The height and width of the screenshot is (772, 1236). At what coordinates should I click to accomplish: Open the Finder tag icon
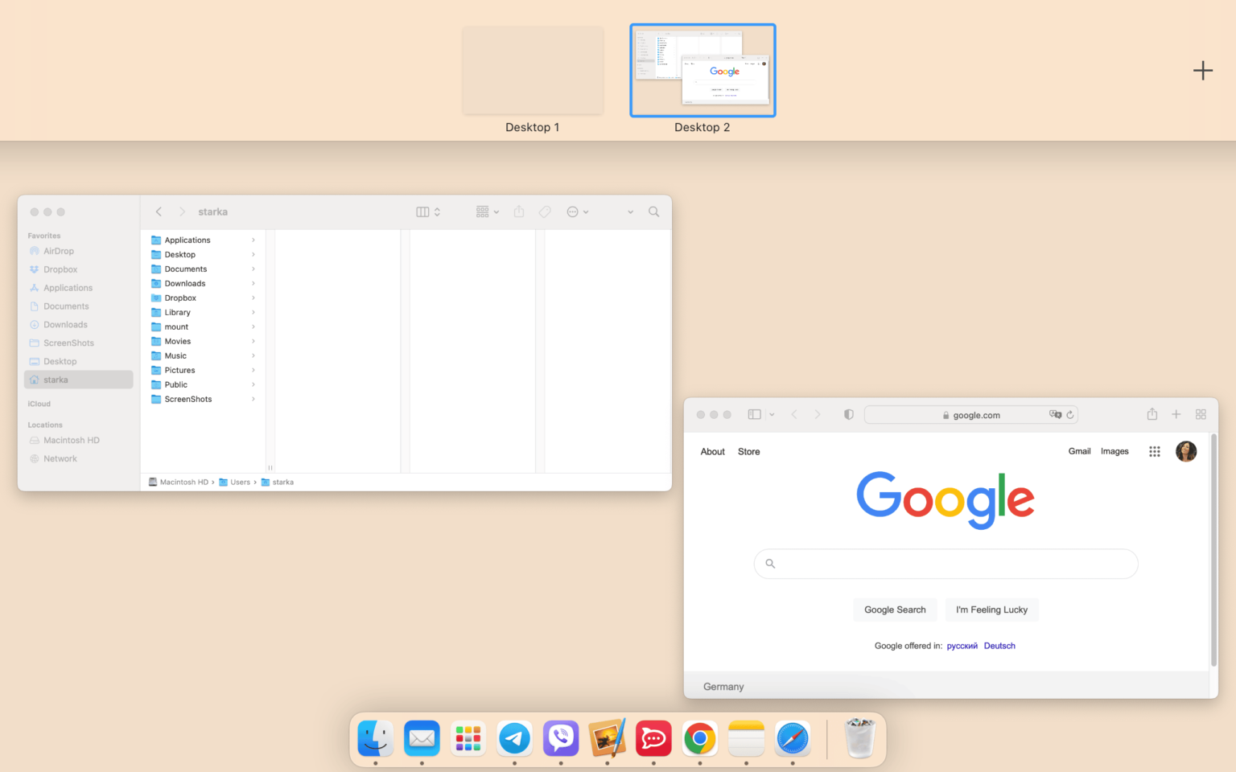(545, 211)
